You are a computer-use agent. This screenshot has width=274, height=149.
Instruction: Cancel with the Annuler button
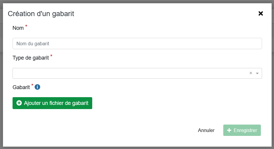point(206,130)
